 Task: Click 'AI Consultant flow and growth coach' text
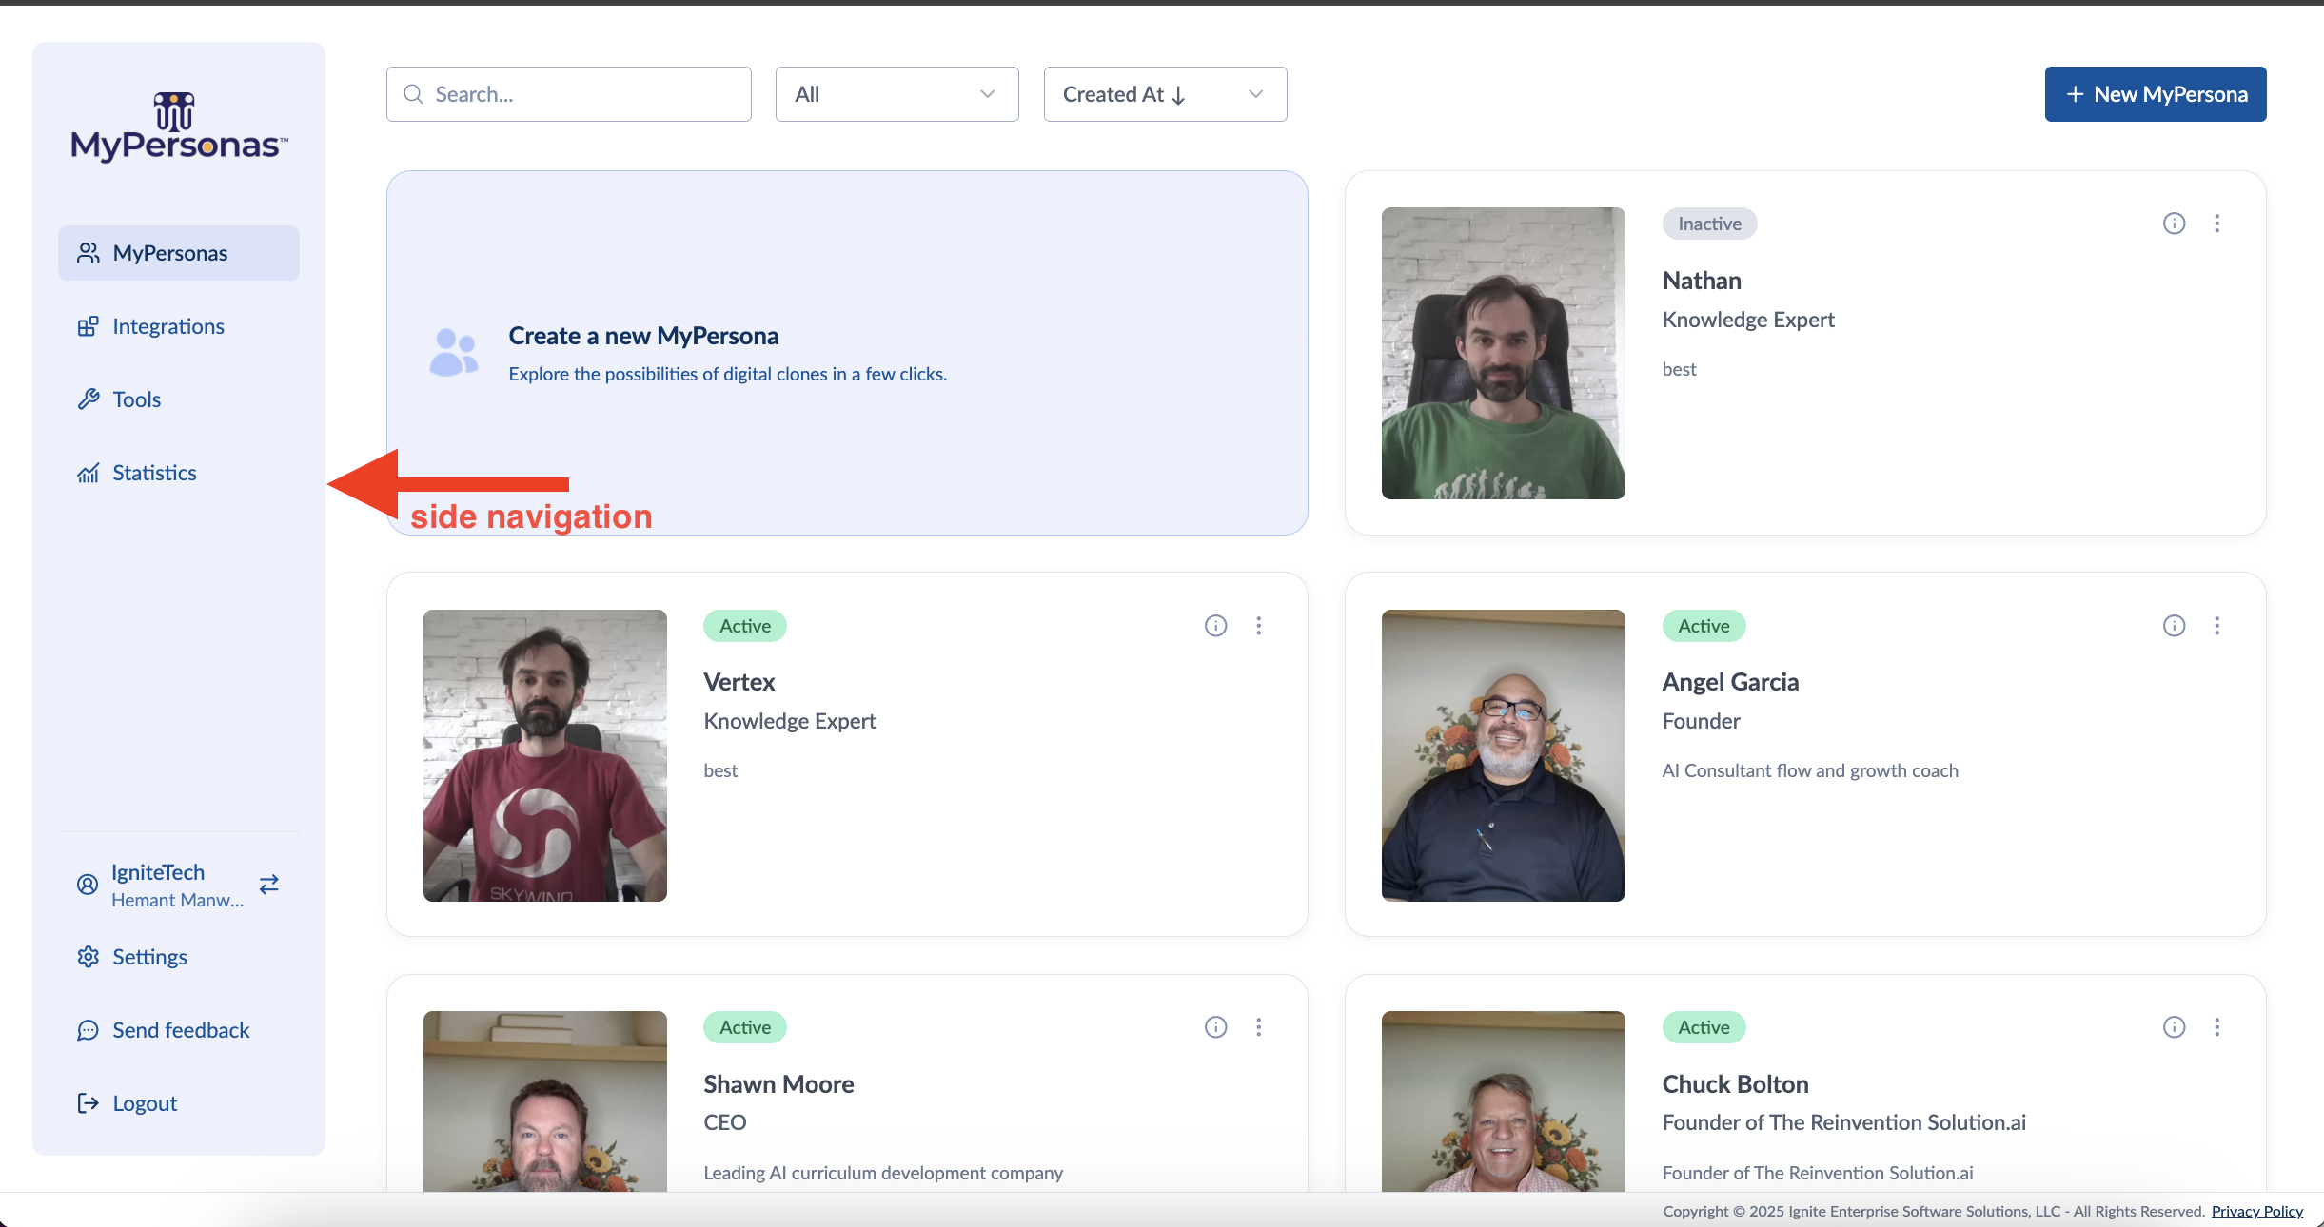1810,770
